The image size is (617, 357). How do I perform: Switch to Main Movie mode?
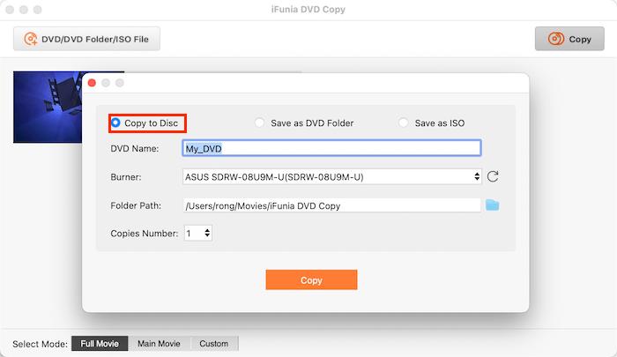(159, 344)
